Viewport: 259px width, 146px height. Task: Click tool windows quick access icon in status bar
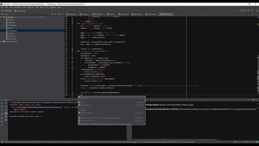click(x=2, y=142)
